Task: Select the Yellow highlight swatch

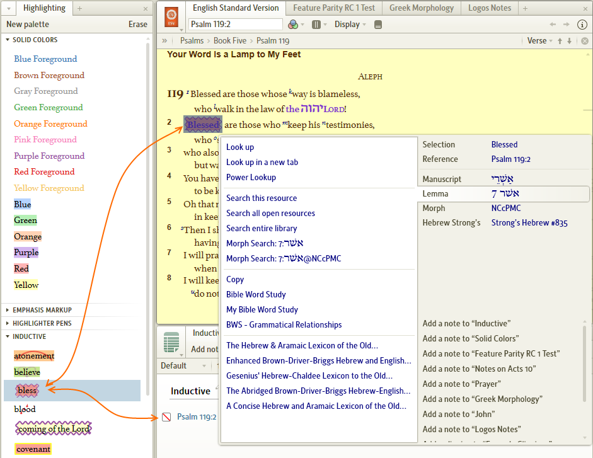Action: pos(26,285)
